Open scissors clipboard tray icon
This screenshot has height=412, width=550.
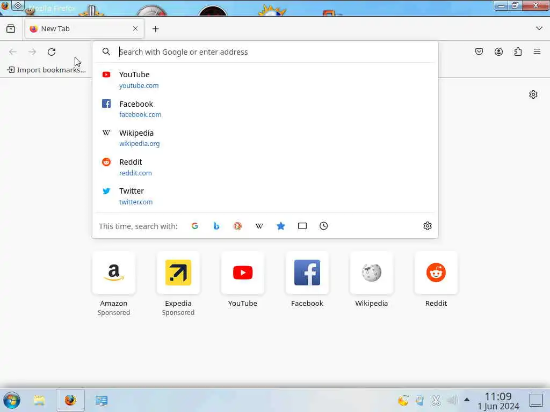[x=436, y=400]
